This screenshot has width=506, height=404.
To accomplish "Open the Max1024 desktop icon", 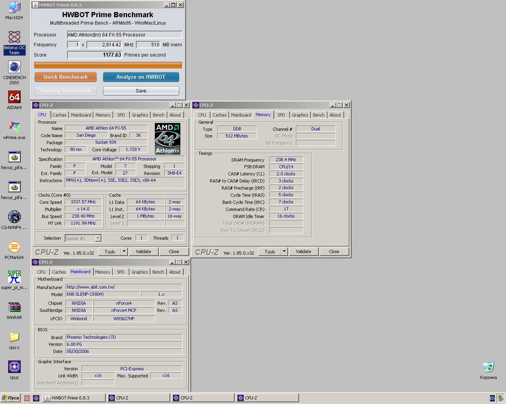I will (14, 10).
